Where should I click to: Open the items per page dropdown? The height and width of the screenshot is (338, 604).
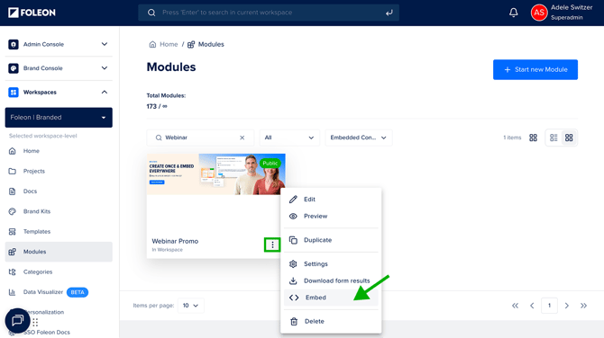(191, 306)
